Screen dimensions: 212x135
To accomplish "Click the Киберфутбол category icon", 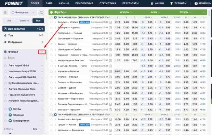I will (x=10, y=121).
